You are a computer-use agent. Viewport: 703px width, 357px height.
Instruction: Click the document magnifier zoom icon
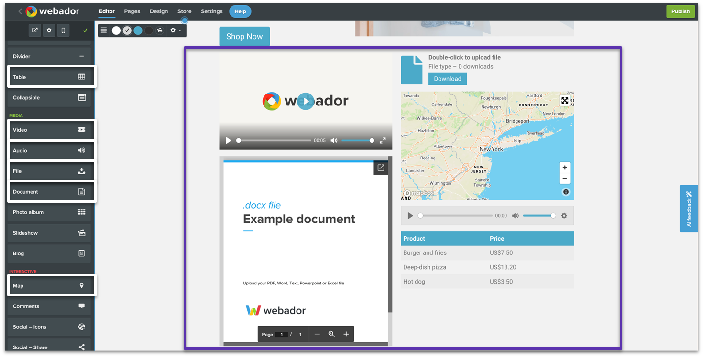[331, 334]
